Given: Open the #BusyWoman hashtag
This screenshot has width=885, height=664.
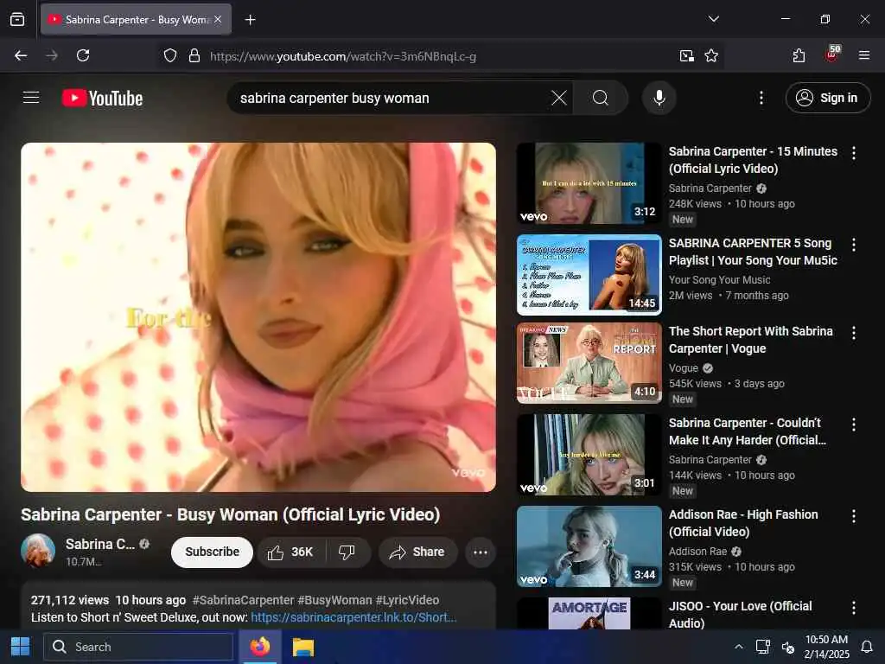Looking at the screenshot, I should tap(334, 600).
